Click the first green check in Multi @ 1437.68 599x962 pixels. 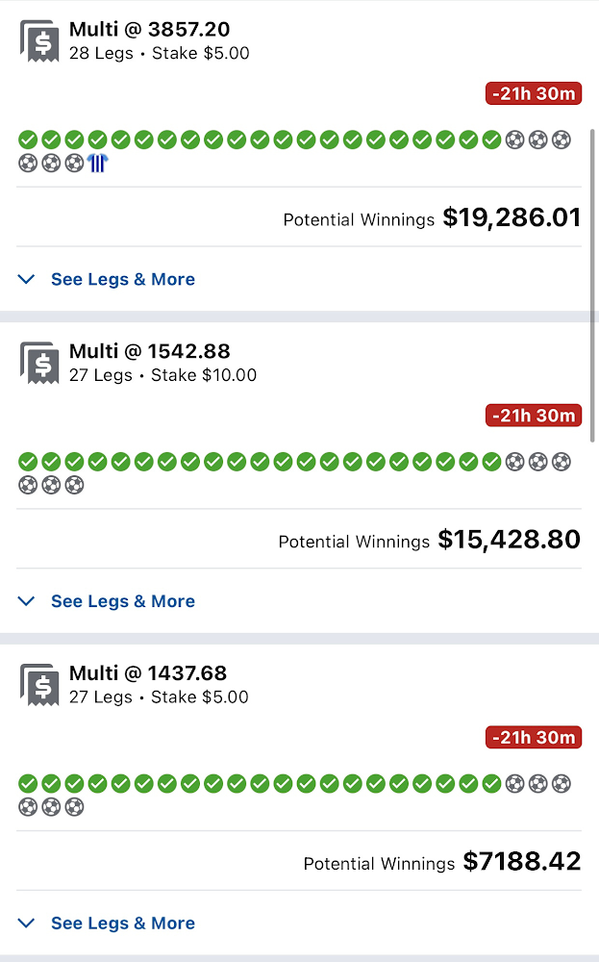pyautogui.click(x=28, y=784)
